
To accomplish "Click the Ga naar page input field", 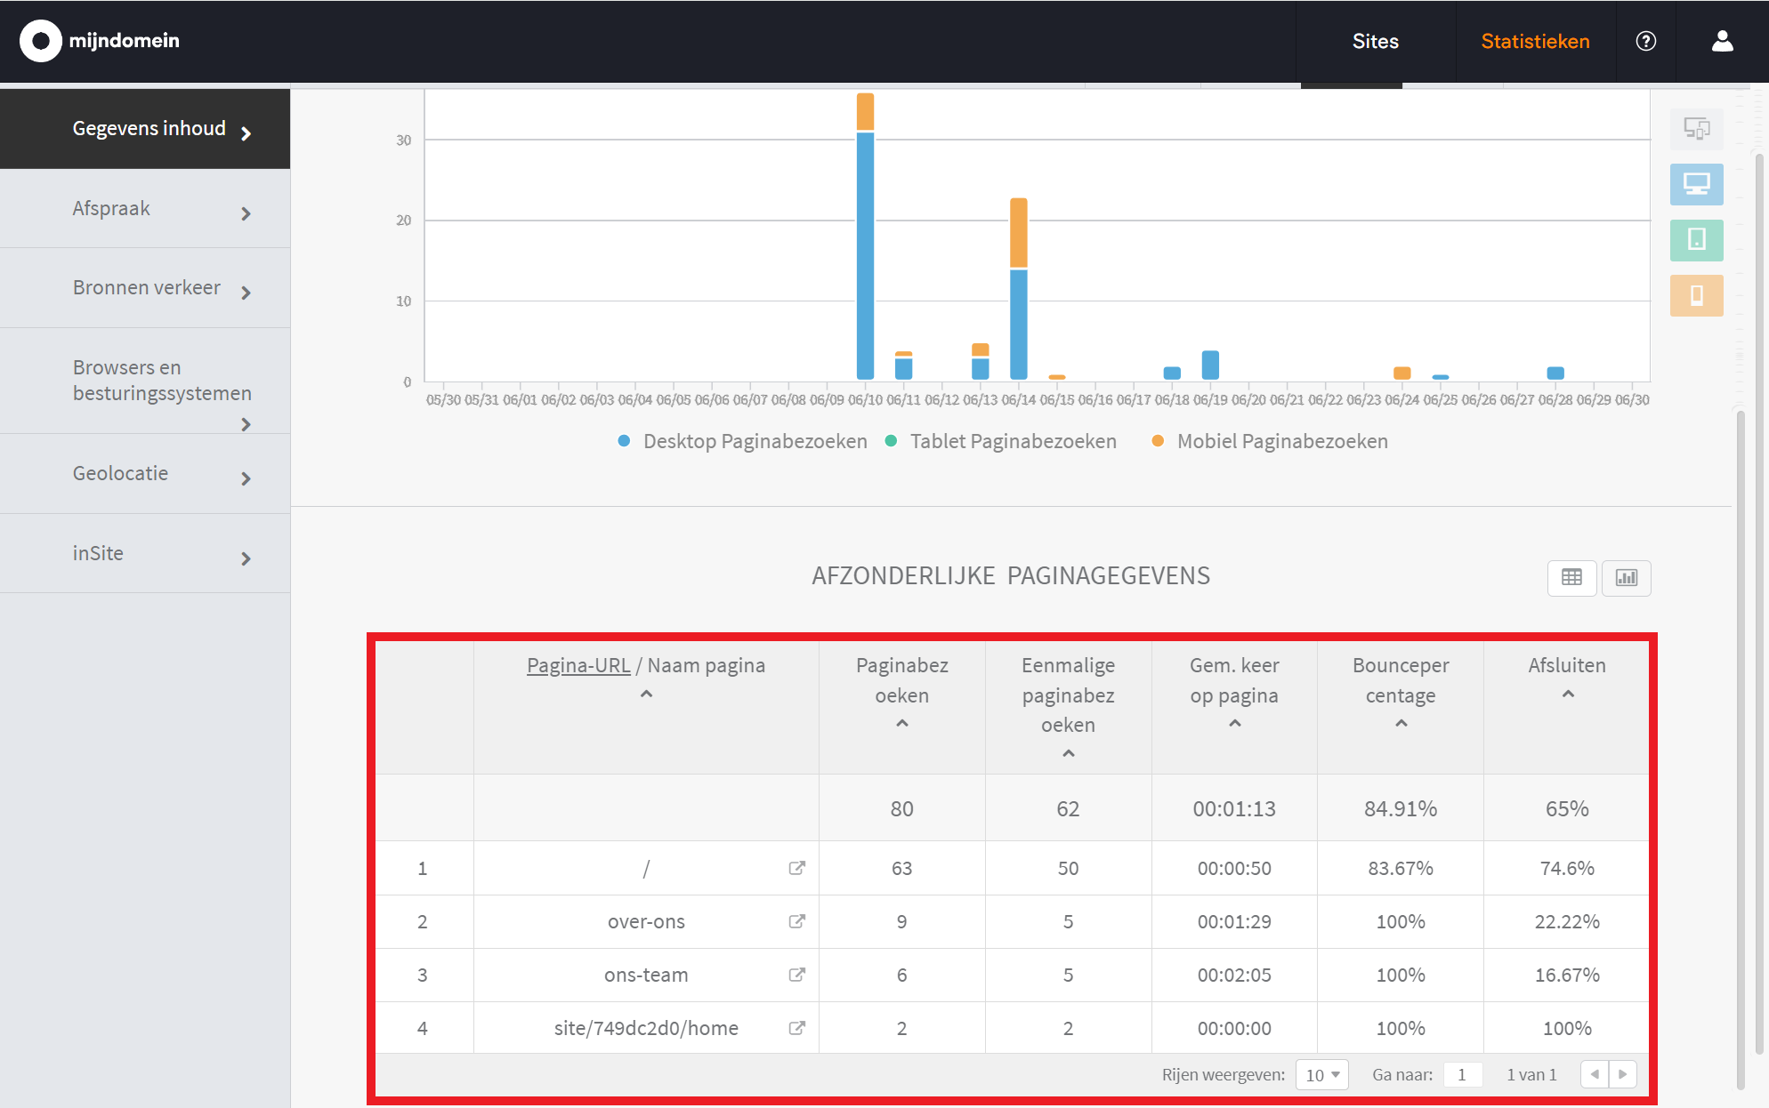I will 1462,1075.
